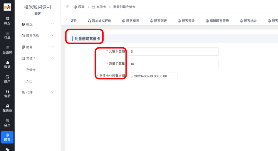This screenshot has height=151, width=278.
Task: Click the 充值卡兑换截止期 label
Action: [112, 76]
